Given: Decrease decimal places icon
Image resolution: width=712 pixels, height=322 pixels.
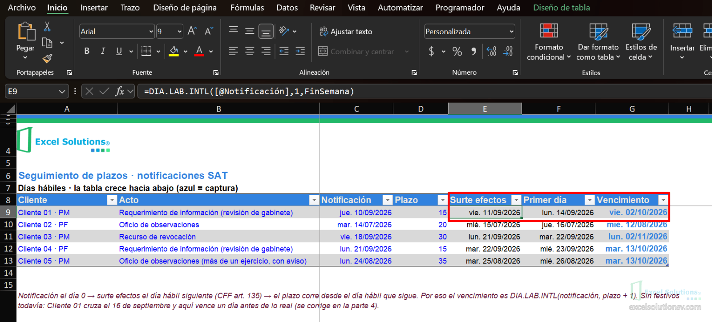Looking at the screenshot, I should (508, 51).
